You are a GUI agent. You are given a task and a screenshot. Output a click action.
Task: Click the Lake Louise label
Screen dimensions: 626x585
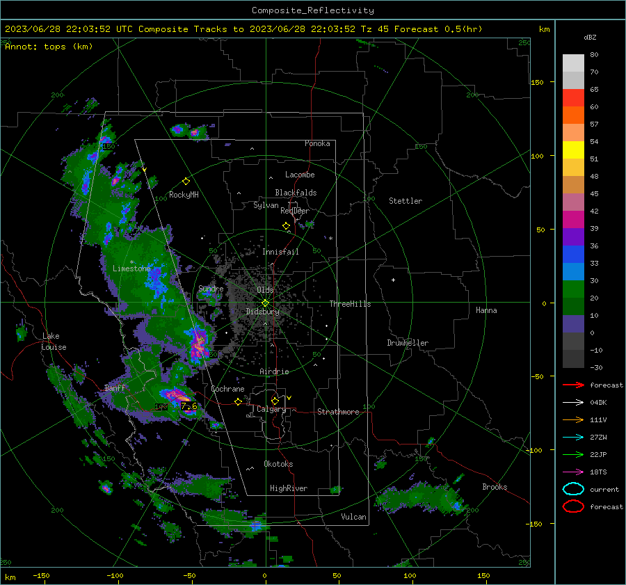tap(54, 342)
